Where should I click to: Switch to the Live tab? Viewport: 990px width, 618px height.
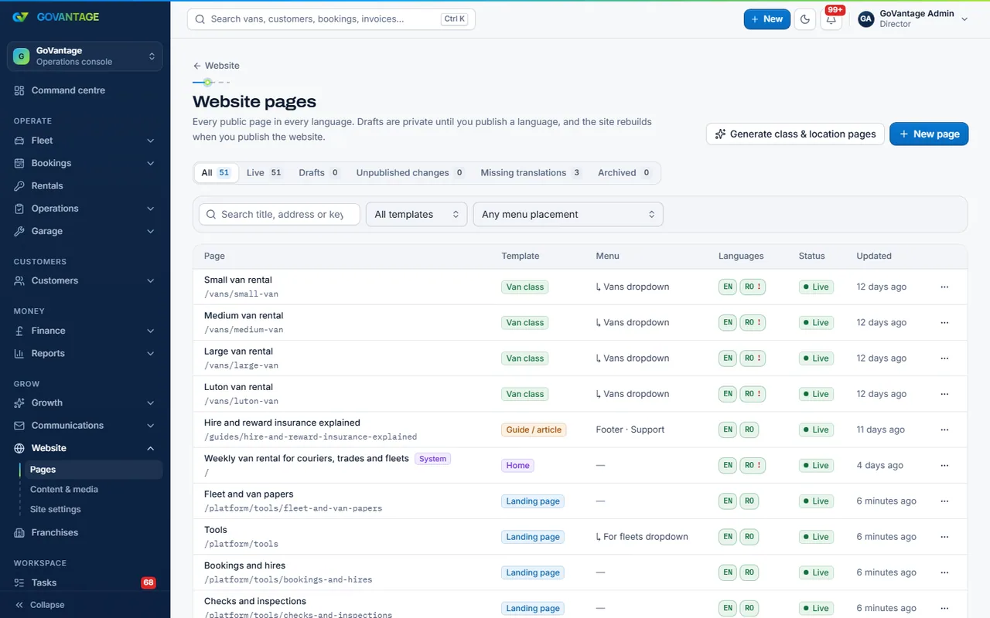(x=265, y=173)
